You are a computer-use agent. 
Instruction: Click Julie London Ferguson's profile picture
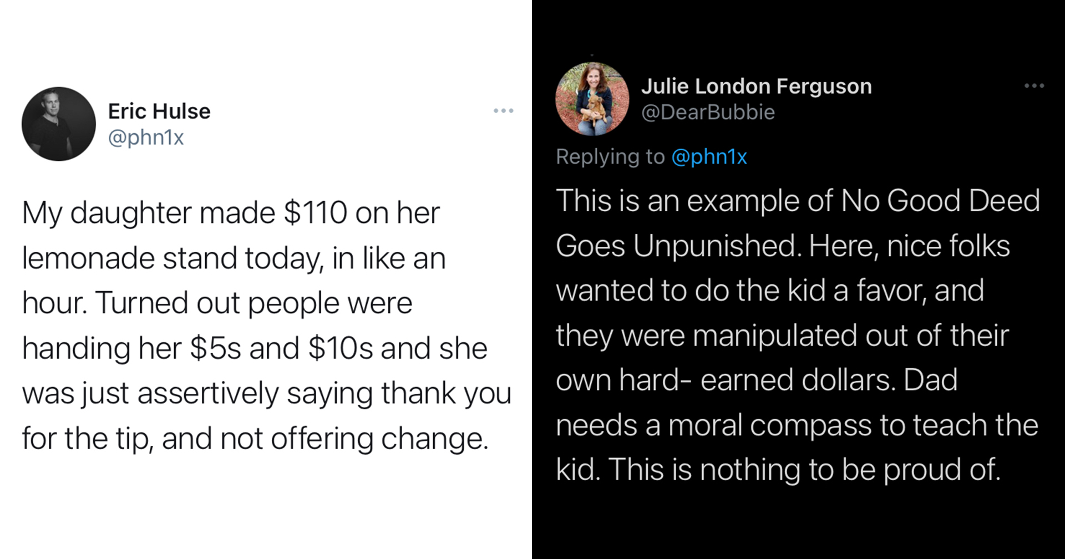(x=592, y=99)
